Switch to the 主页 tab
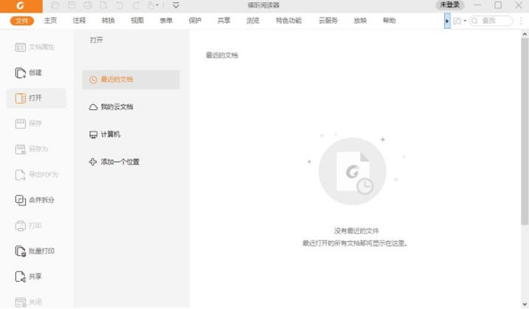Screen dimensions: 529x309 coord(50,21)
